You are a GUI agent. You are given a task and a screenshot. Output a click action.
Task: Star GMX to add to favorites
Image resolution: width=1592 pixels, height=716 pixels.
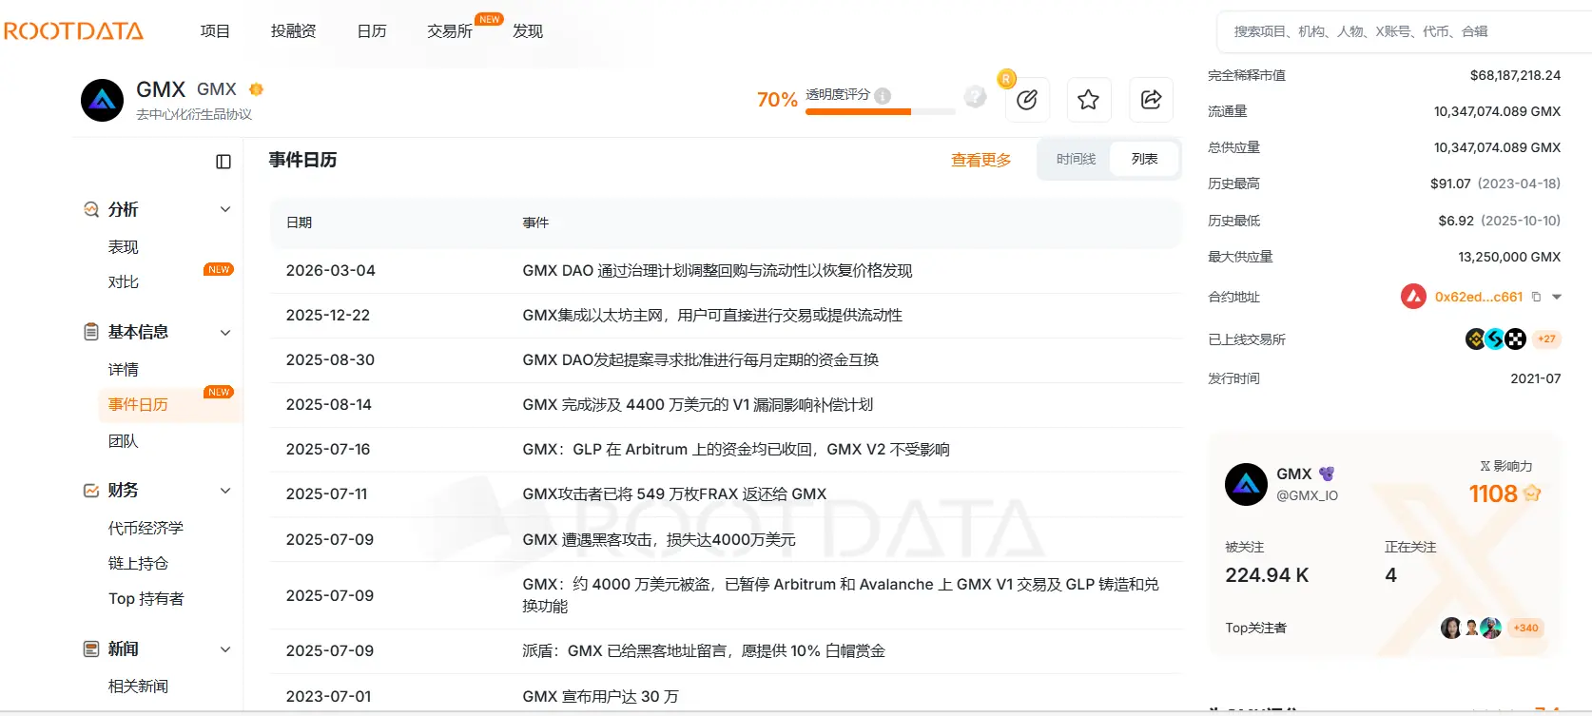coord(1089,100)
